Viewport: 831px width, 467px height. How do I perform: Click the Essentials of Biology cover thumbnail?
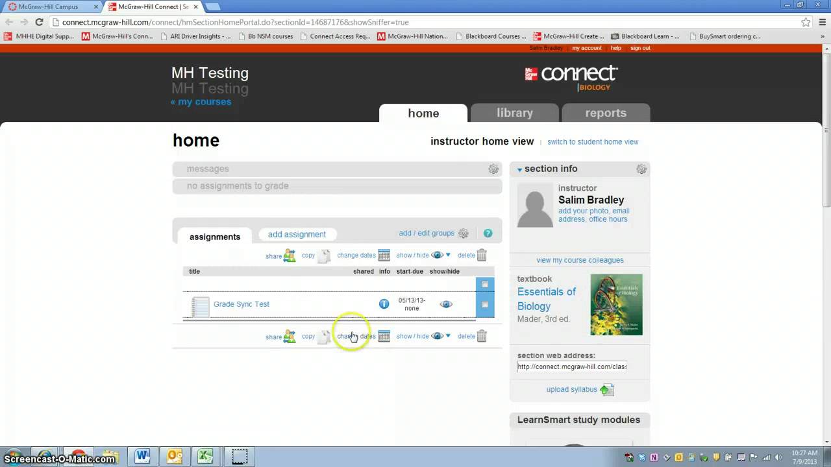[x=616, y=305]
